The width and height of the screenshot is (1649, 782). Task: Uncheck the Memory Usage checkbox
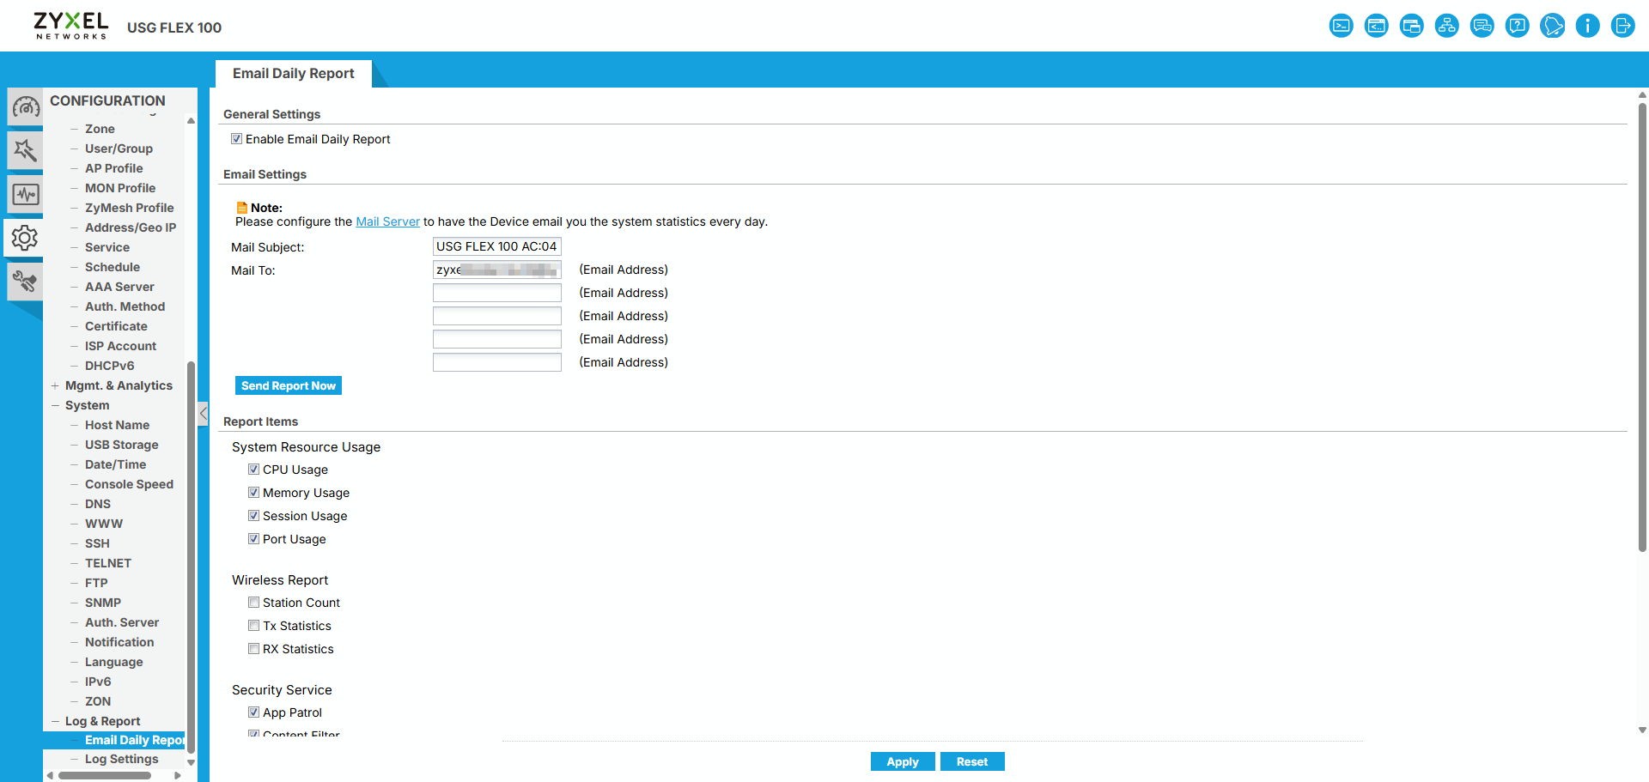pos(253,493)
